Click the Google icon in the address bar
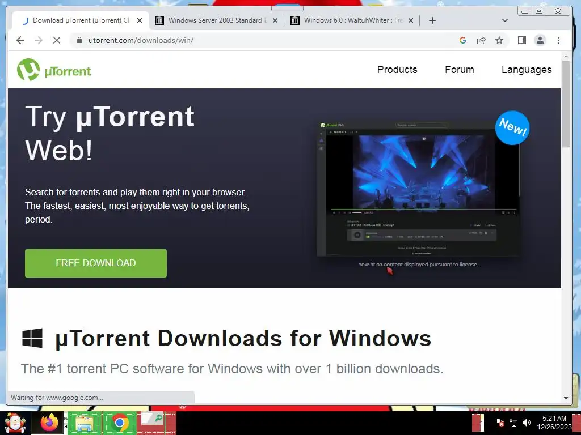Image resolution: width=581 pixels, height=435 pixels. pos(463,40)
